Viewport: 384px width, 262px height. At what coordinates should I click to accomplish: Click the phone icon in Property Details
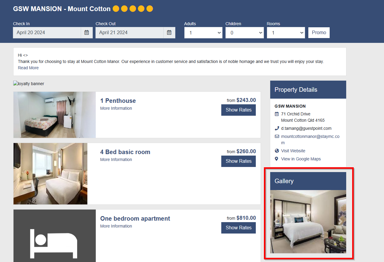tap(277, 128)
